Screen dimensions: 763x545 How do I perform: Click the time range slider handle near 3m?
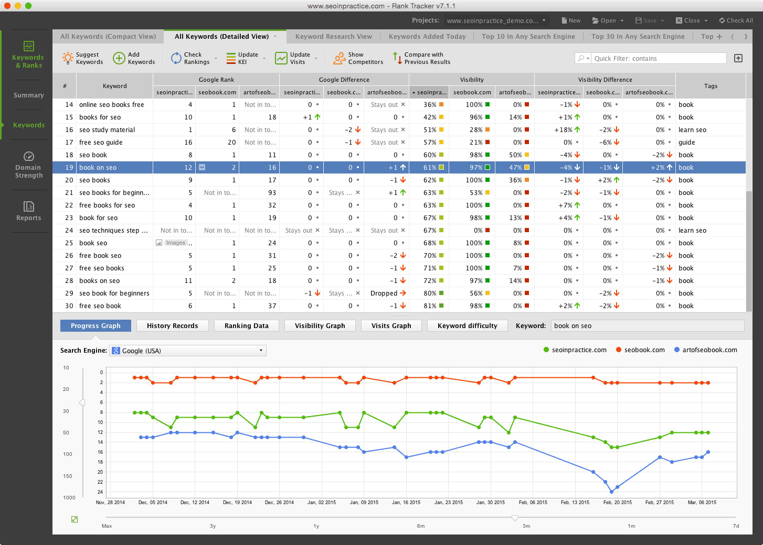tap(515, 518)
